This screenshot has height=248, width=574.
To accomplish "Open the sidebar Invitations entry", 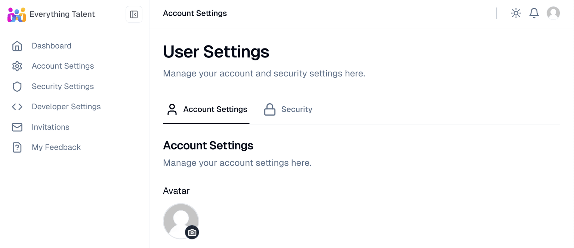I will 50,127.
